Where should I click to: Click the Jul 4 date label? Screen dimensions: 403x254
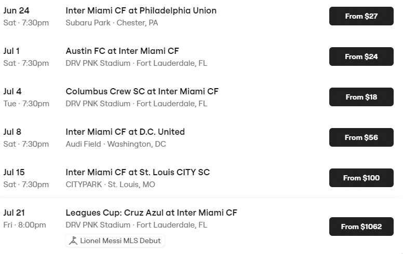[12, 91]
